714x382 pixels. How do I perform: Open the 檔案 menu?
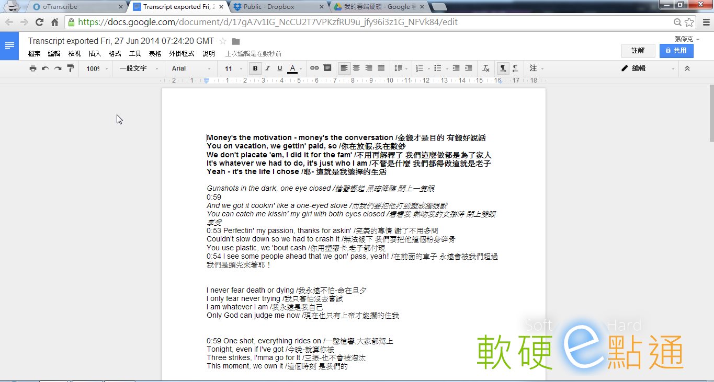pyautogui.click(x=35, y=54)
